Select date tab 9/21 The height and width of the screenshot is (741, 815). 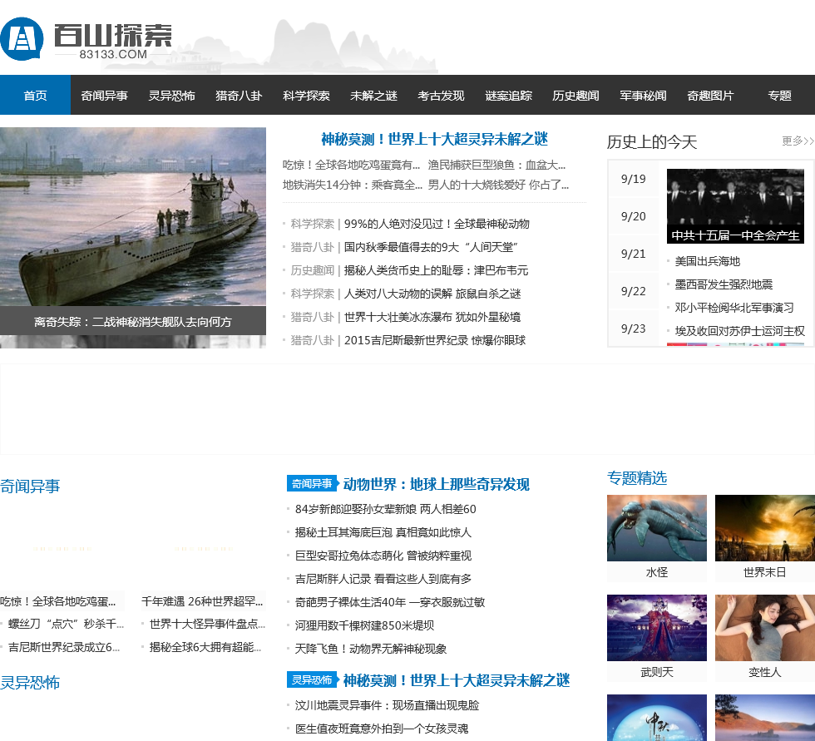click(633, 254)
